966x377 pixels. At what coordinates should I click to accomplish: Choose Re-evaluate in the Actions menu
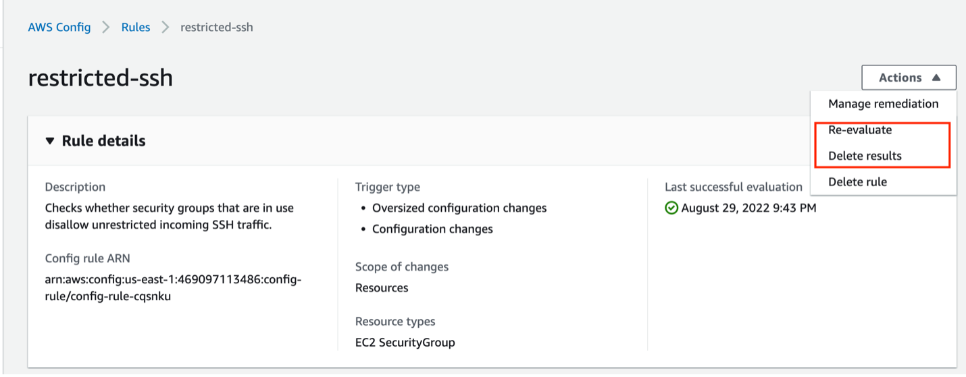point(860,130)
